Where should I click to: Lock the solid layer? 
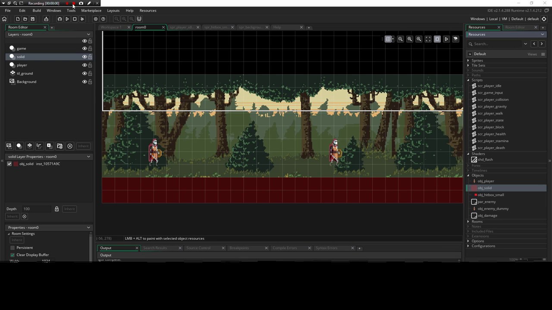[90, 57]
